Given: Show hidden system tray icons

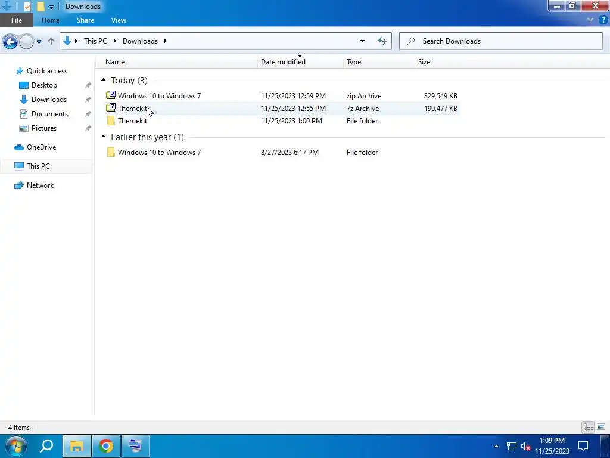Looking at the screenshot, I should coord(496,446).
